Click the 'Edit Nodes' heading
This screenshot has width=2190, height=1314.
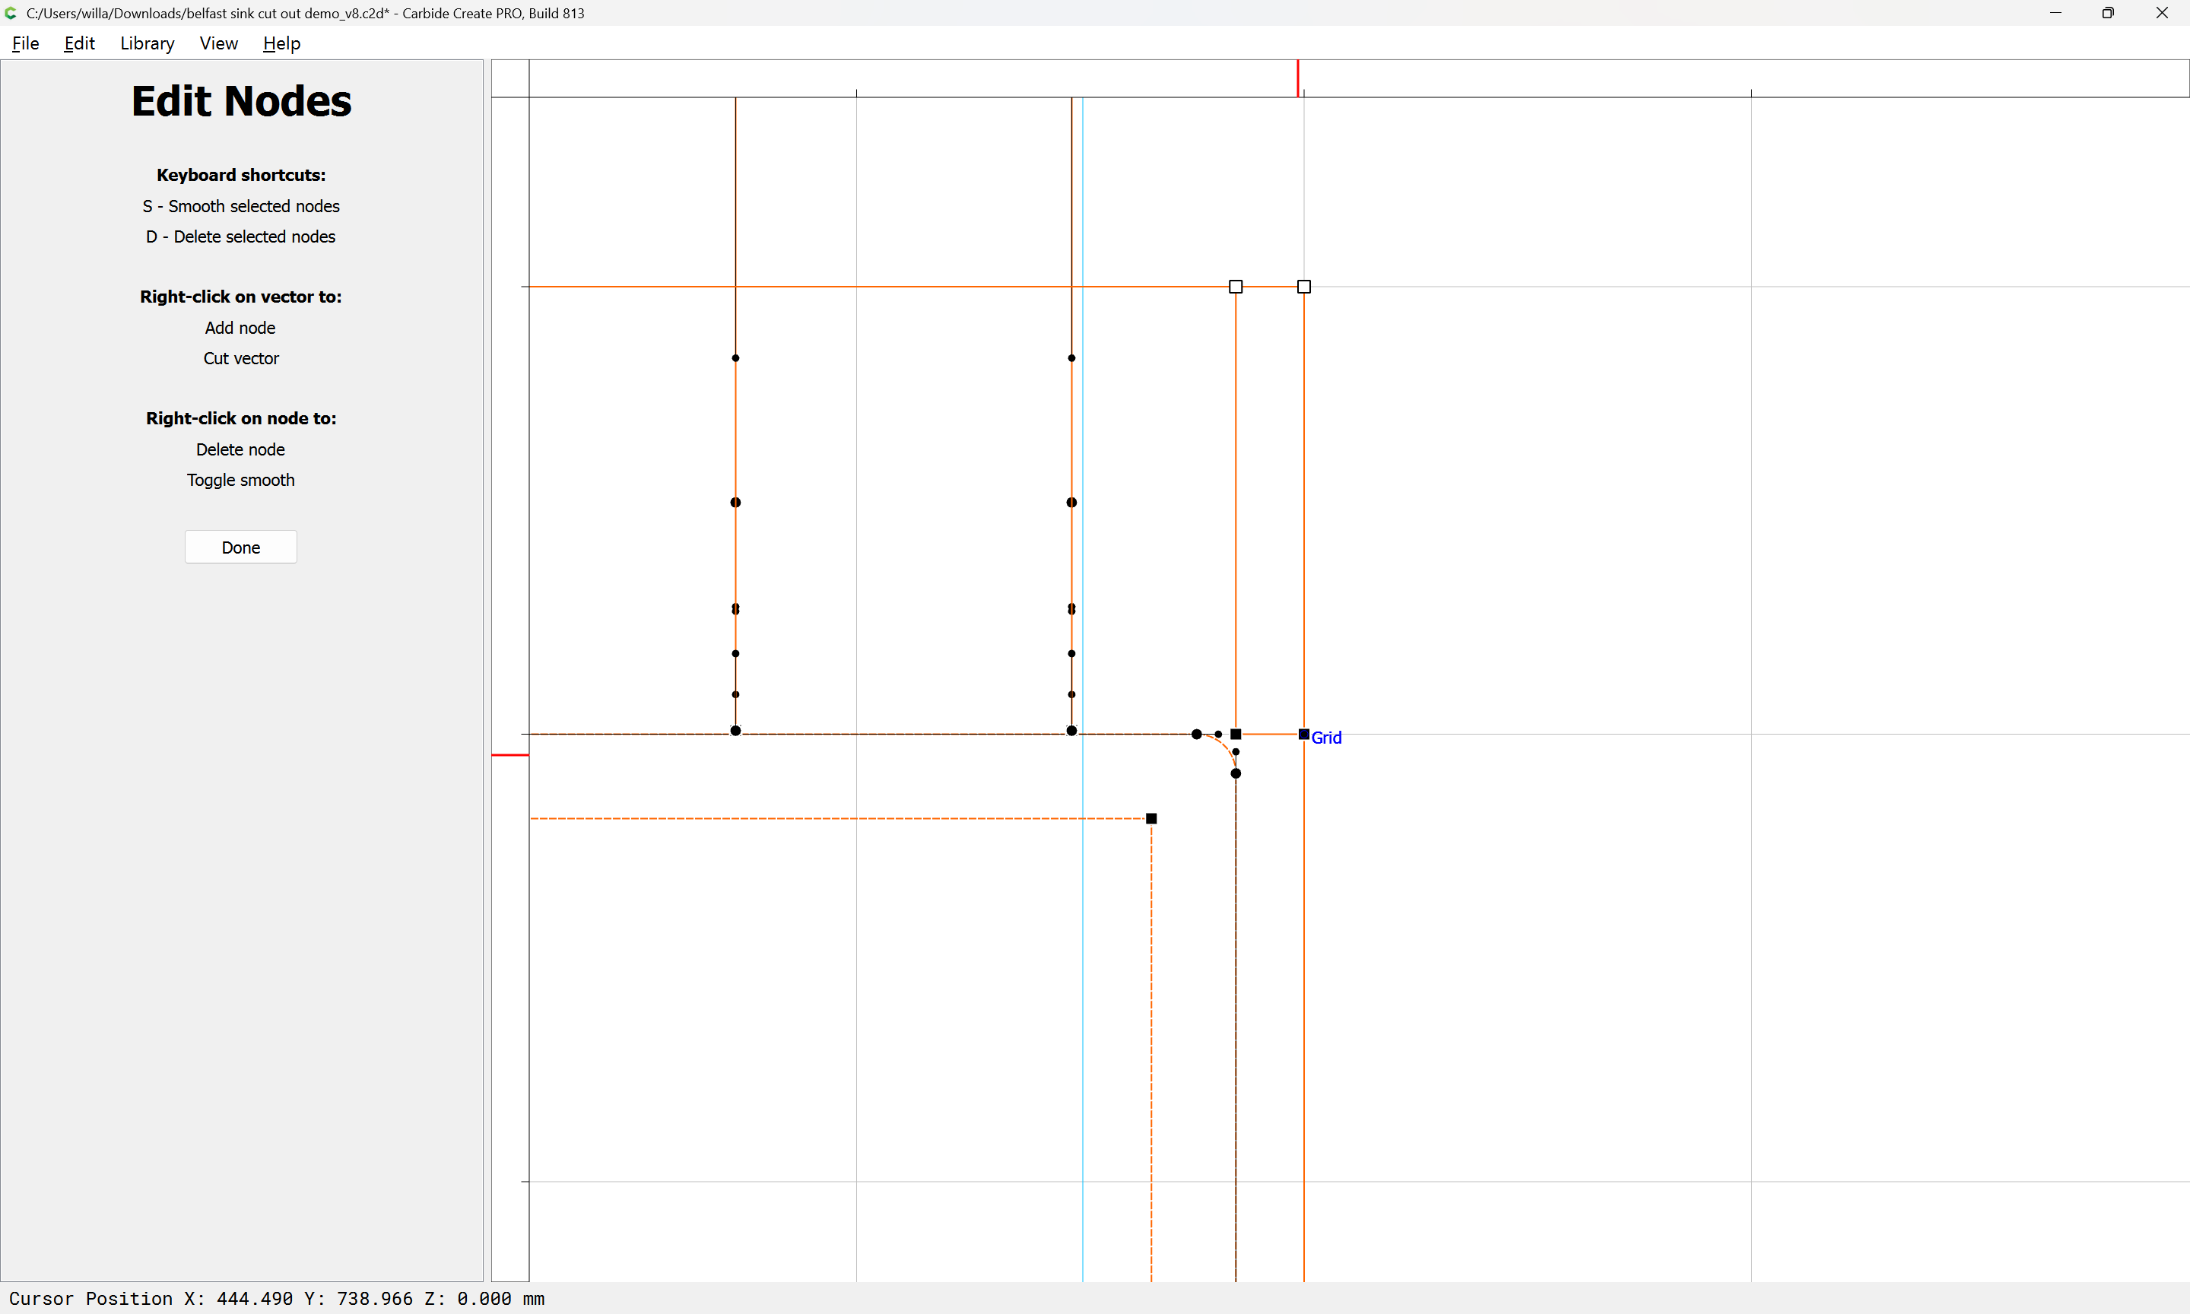(242, 101)
